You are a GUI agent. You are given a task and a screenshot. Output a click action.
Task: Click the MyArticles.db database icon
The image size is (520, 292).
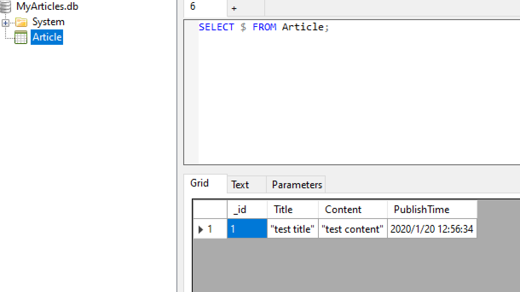pyautogui.click(x=5, y=7)
